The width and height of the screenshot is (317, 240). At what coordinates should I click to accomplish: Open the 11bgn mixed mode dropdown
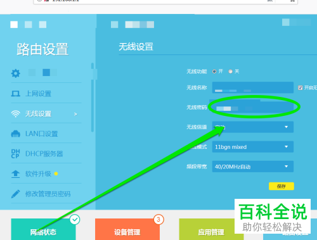253,147
